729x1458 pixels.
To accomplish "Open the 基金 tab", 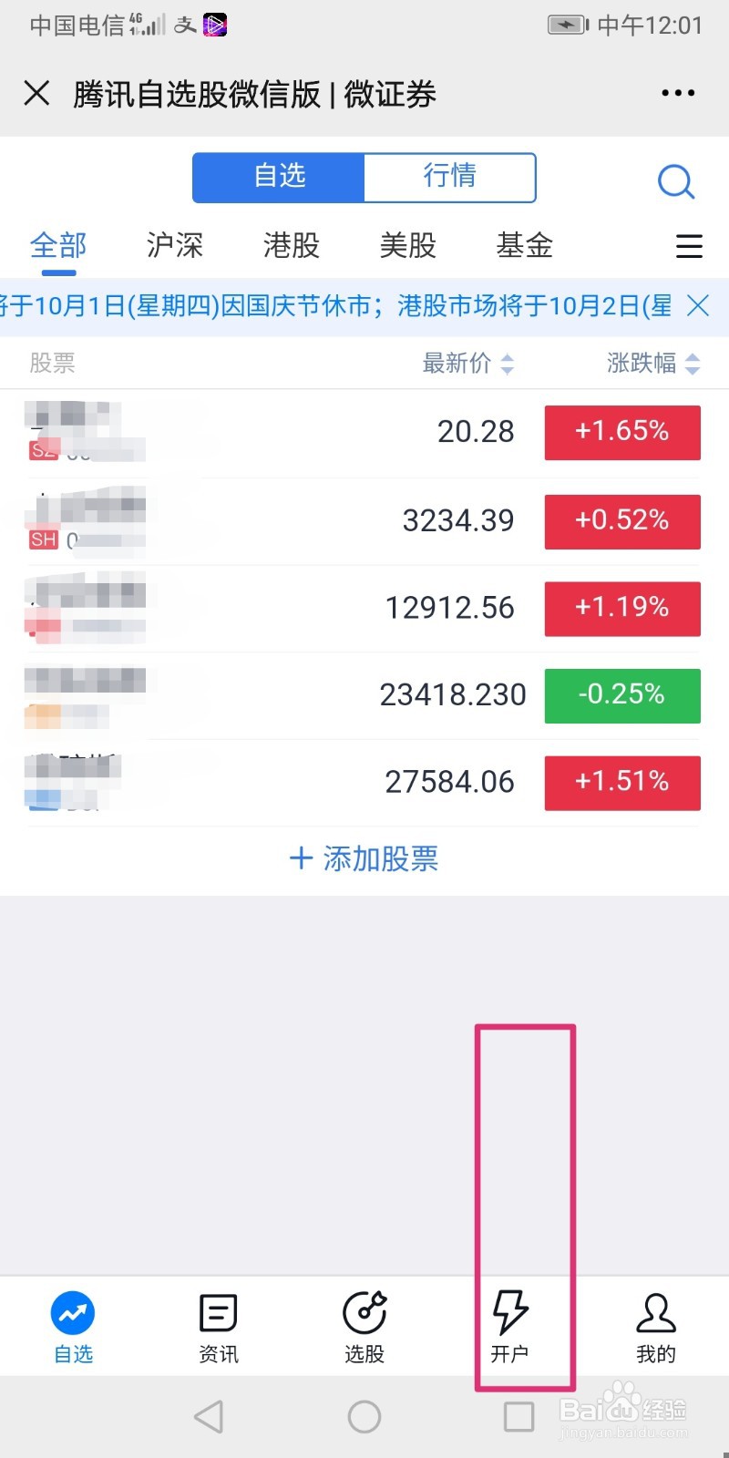I will click(525, 245).
